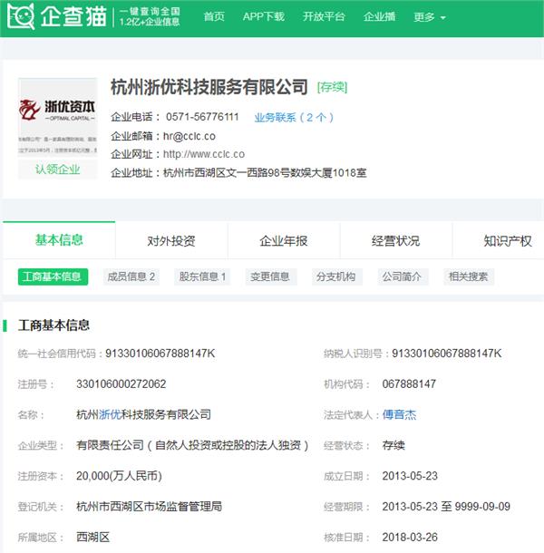Select the 基本信息 tab
The width and height of the screenshot is (544, 553).
(59, 240)
